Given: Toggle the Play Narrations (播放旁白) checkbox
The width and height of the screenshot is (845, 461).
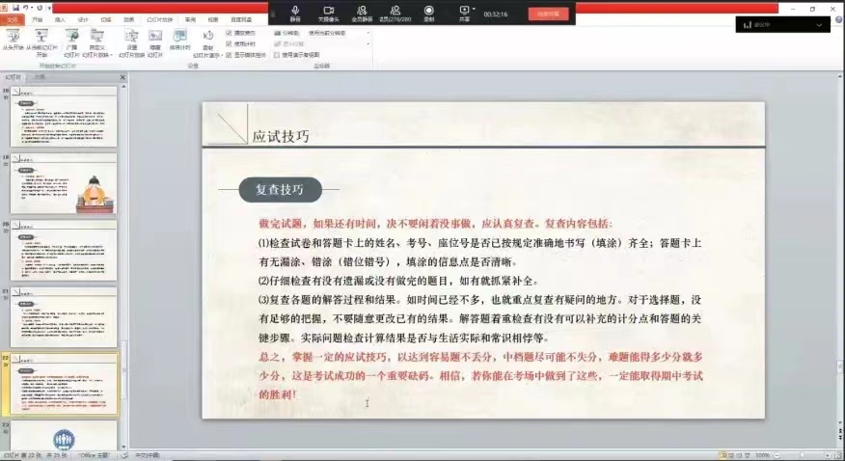Looking at the screenshot, I should click(229, 33).
